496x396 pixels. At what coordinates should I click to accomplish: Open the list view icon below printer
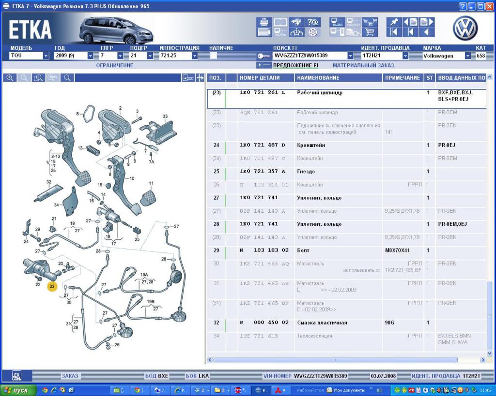pos(264,32)
